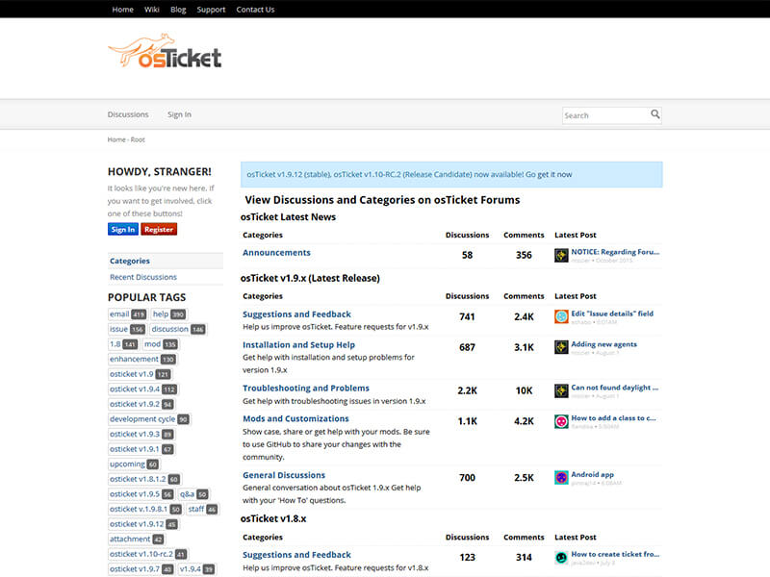Open Wiki in the top bar
The width and height of the screenshot is (770, 577).
pyautogui.click(x=152, y=10)
